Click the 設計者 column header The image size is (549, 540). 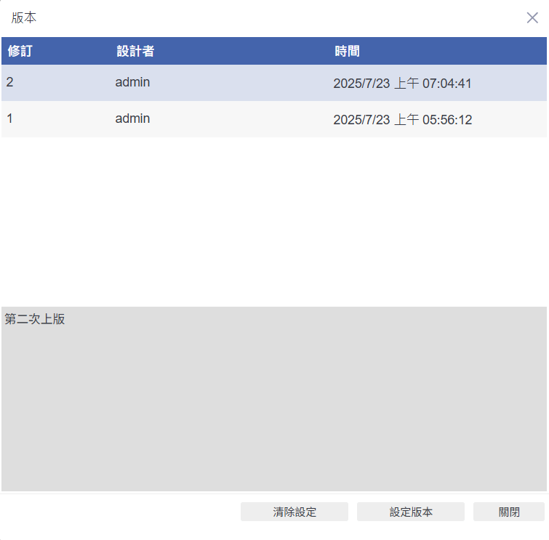click(135, 52)
